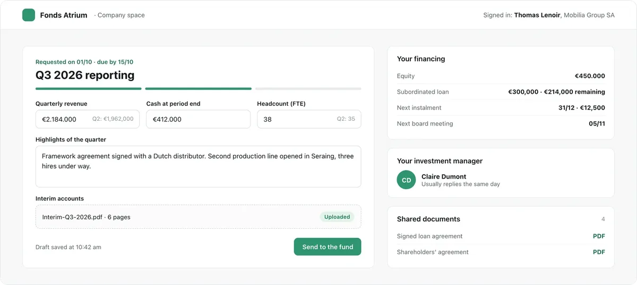637x285 pixels.
Task: Click inside the Highlights of the quarter textbox
Action: [x=198, y=166]
